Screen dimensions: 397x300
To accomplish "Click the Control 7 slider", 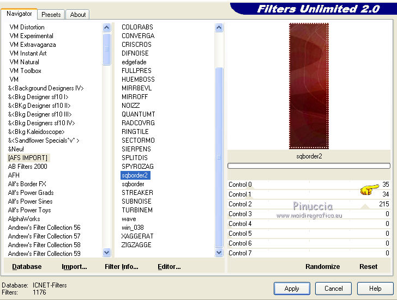I will coord(309,253).
